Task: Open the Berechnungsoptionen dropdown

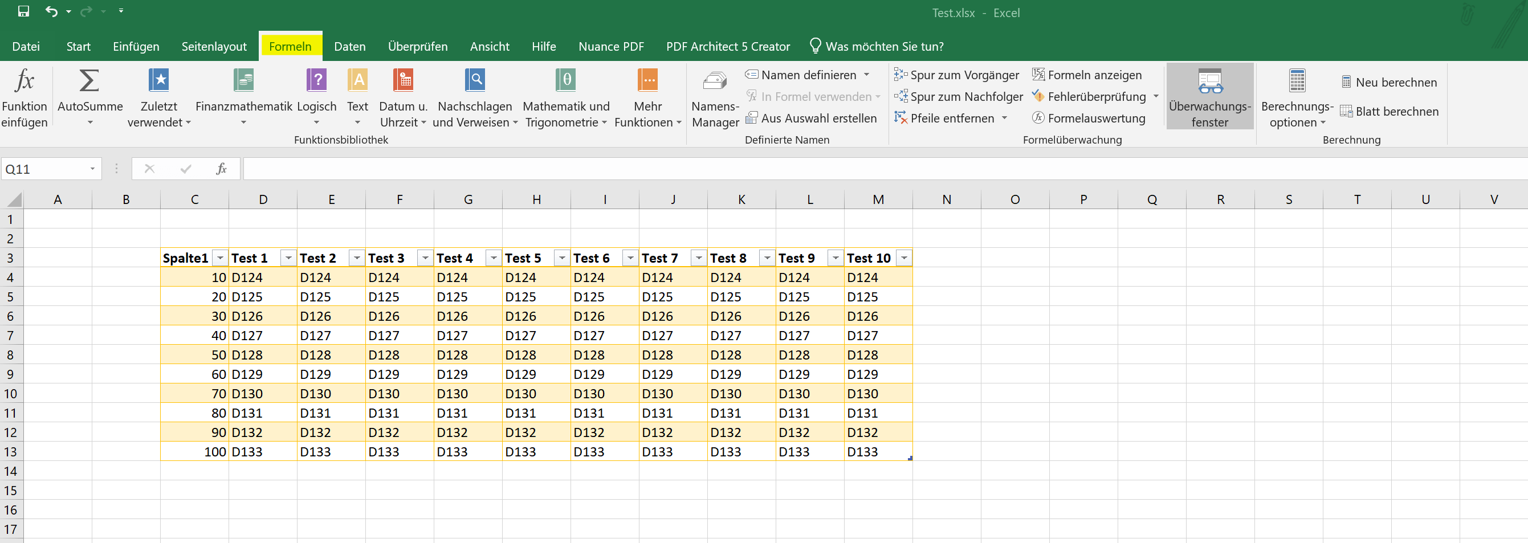Action: coord(1297,108)
